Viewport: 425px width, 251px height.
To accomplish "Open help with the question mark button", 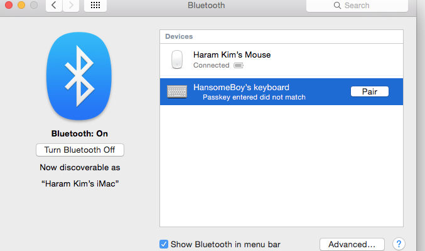I will coord(399,244).
